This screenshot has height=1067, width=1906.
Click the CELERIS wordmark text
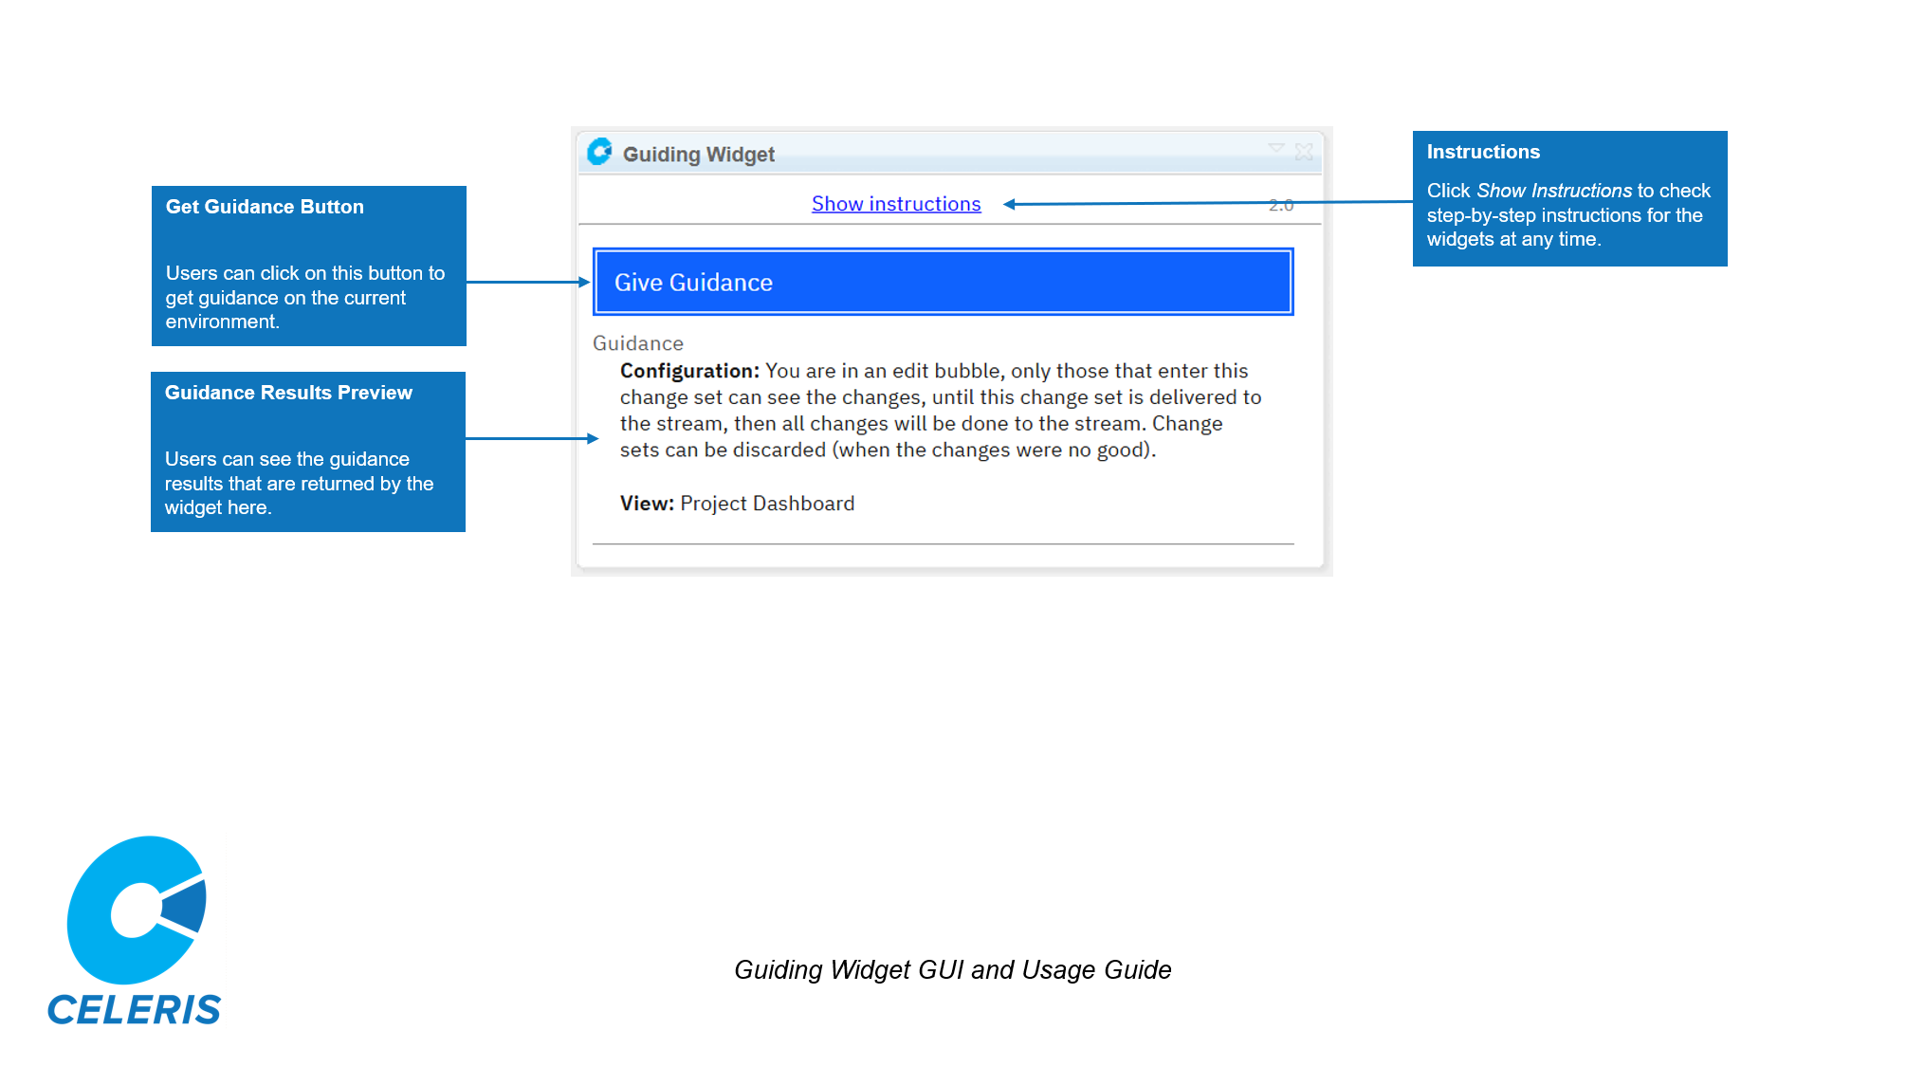135,1007
